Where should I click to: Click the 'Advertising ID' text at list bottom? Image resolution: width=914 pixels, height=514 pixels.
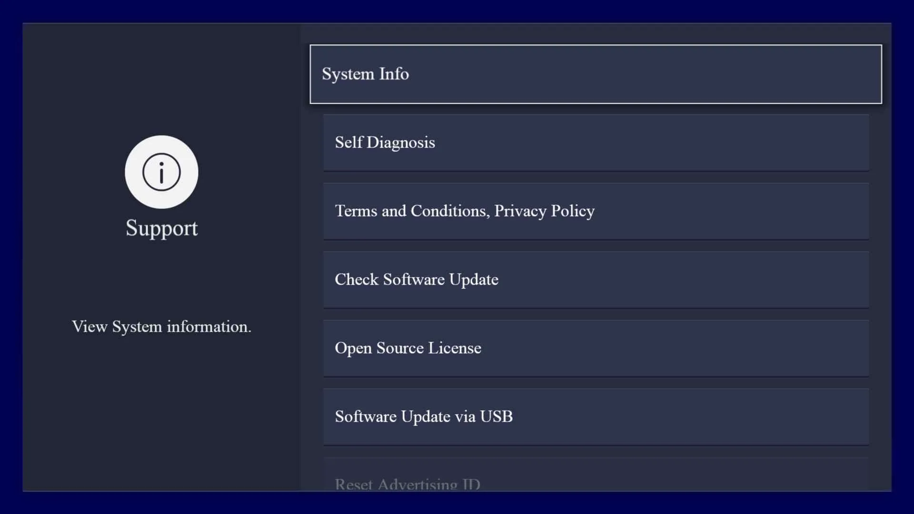tap(429, 484)
